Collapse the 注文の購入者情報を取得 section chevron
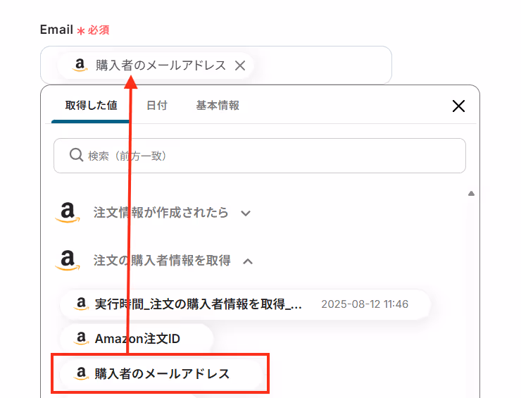Viewport: 521px width, 398px height. click(x=248, y=261)
